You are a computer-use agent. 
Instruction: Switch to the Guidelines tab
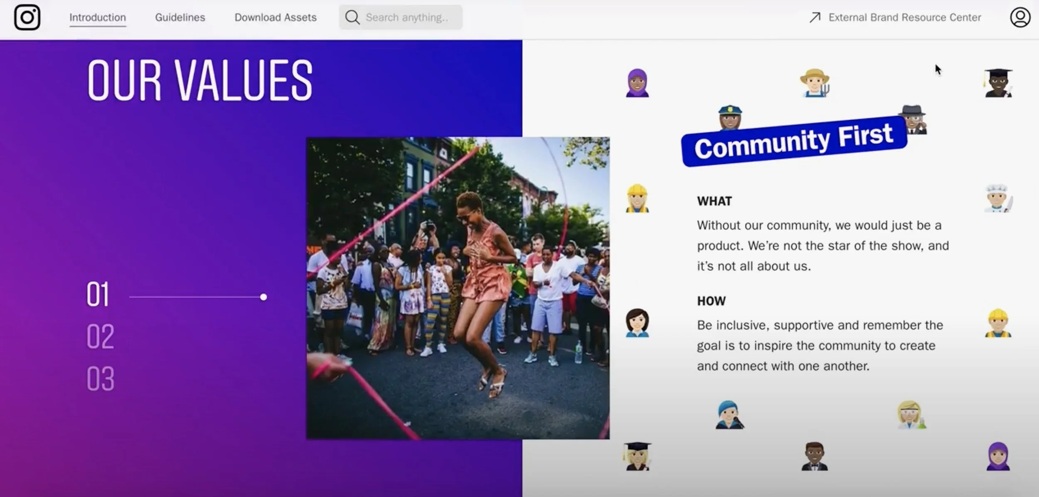click(180, 17)
